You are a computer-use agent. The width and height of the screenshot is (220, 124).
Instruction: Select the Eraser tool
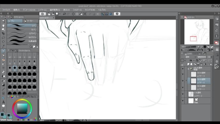coord(3,72)
